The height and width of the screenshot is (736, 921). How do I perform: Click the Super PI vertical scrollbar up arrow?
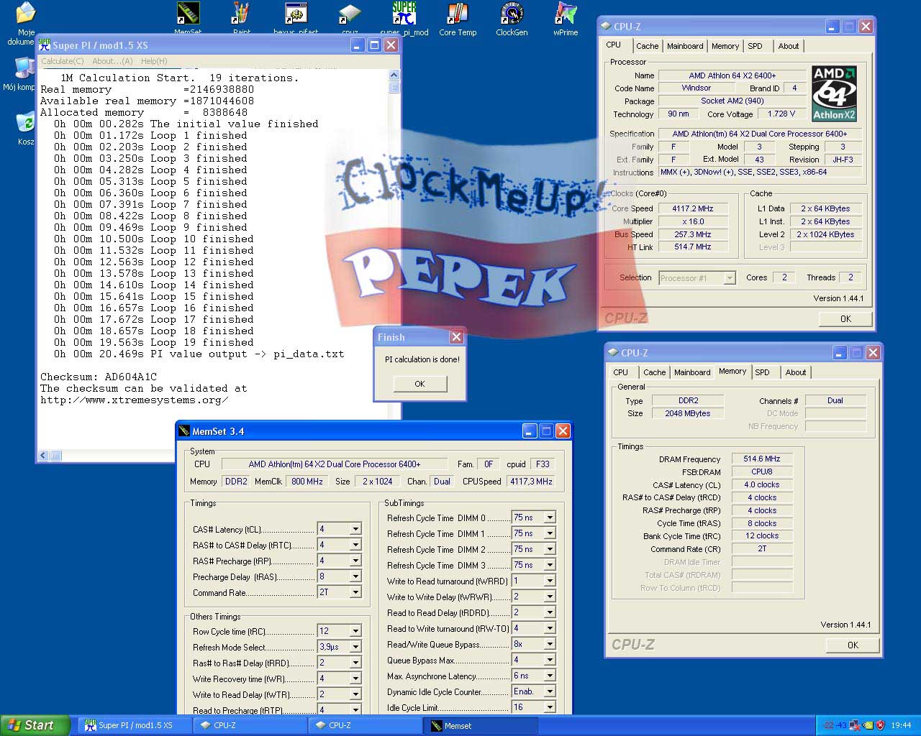tap(394, 75)
